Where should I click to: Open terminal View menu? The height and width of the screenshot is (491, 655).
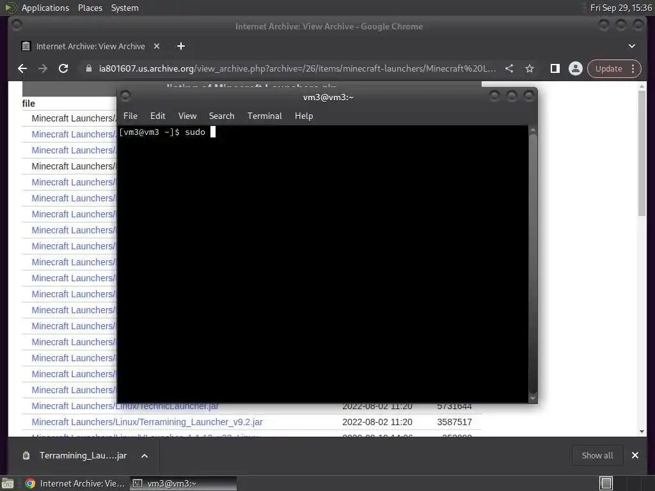click(x=187, y=116)
